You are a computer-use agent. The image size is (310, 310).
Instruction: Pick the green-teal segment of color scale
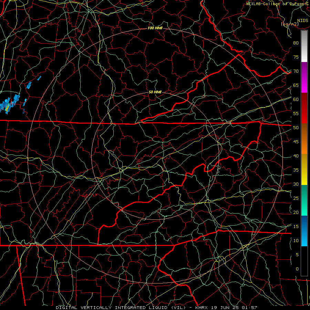pos(304,200)
